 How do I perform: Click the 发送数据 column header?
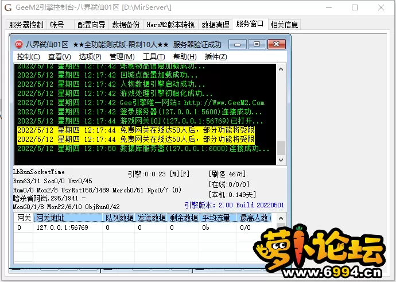pos(151,218)
